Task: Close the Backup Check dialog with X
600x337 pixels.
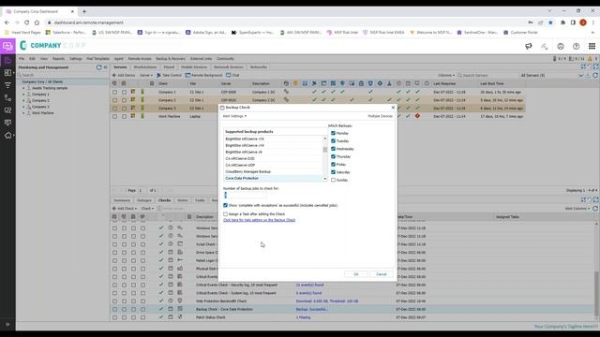Action: tap(393, 108)
